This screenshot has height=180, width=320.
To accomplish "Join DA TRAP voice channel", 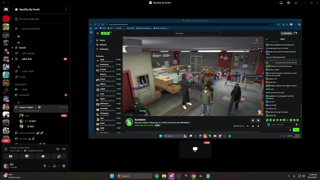I will click(41, 139).
